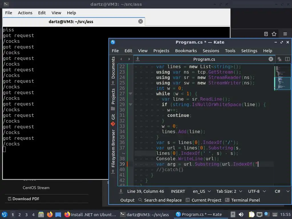This screenshot has height=219, width=292.
Task: Open the Settings menu in Kate
Action: [249, 51]
